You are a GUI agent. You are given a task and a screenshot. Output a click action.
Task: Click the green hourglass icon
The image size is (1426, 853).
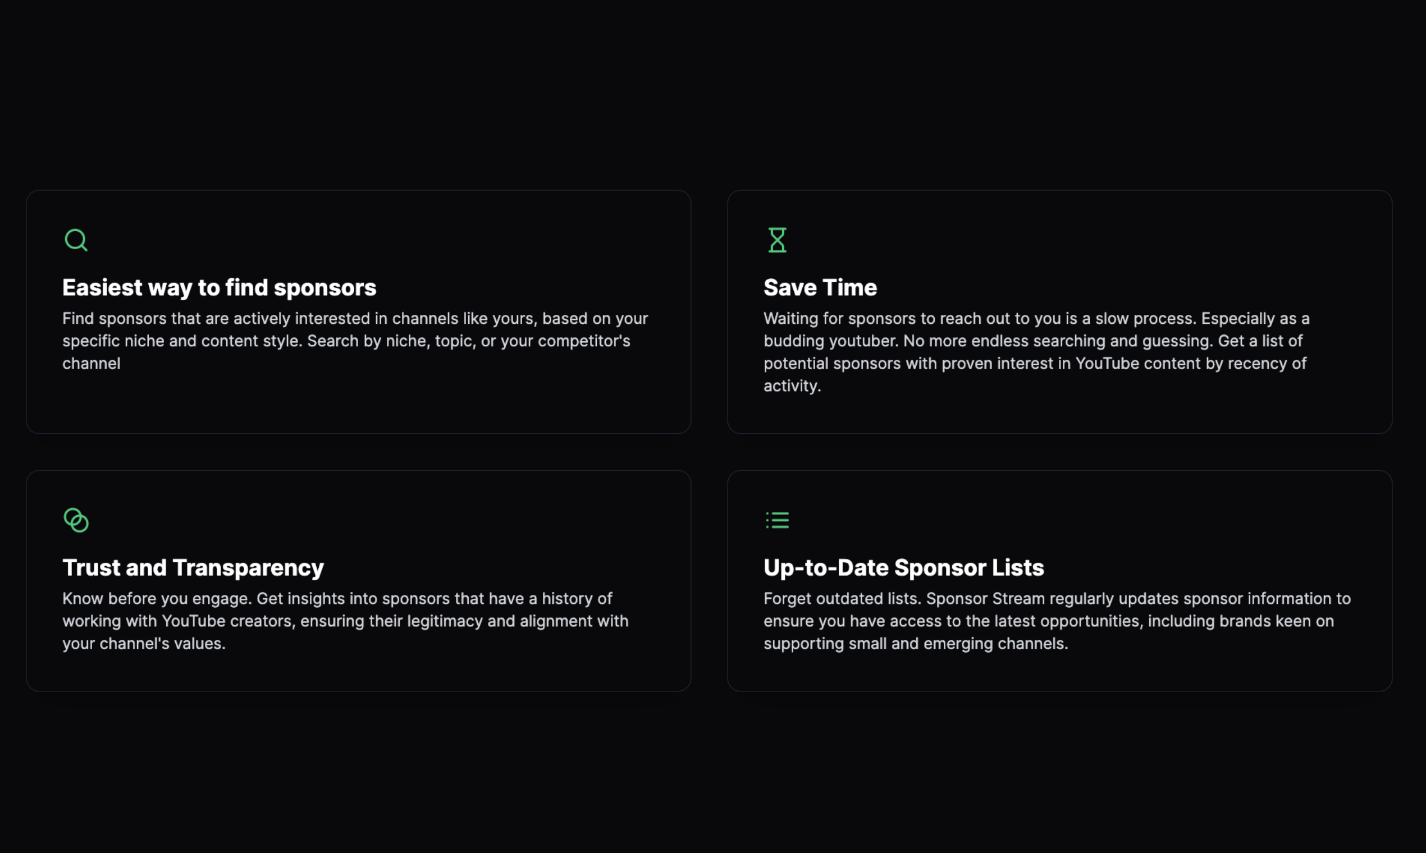point(777,240)
